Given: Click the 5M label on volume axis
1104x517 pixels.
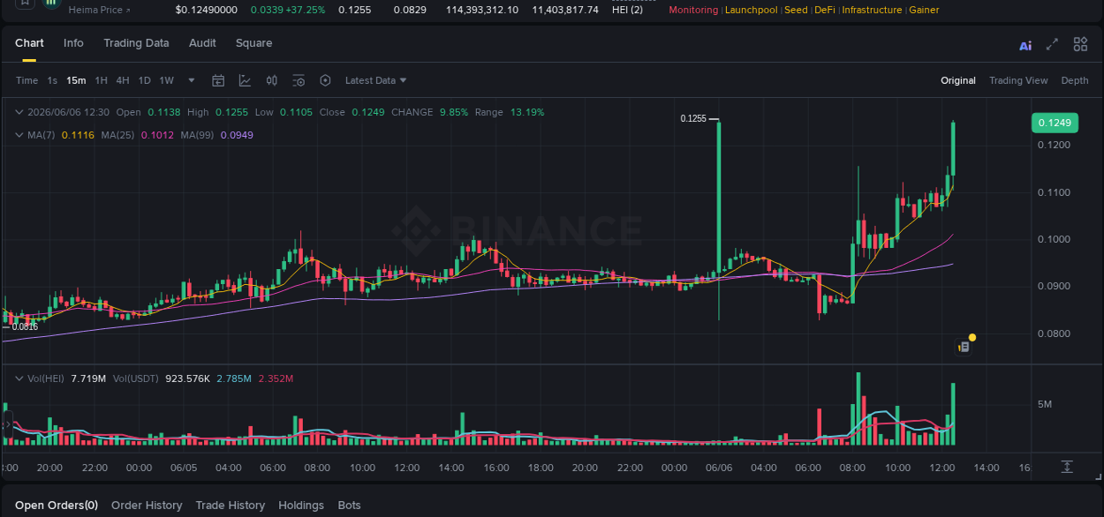Looking at the screenshot, I should tap(1045, 404).
